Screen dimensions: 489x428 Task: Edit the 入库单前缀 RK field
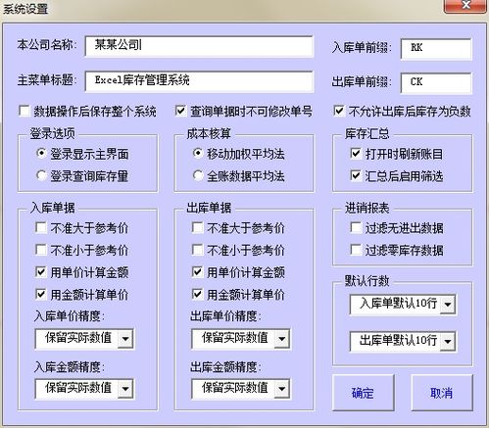[436, 49]
